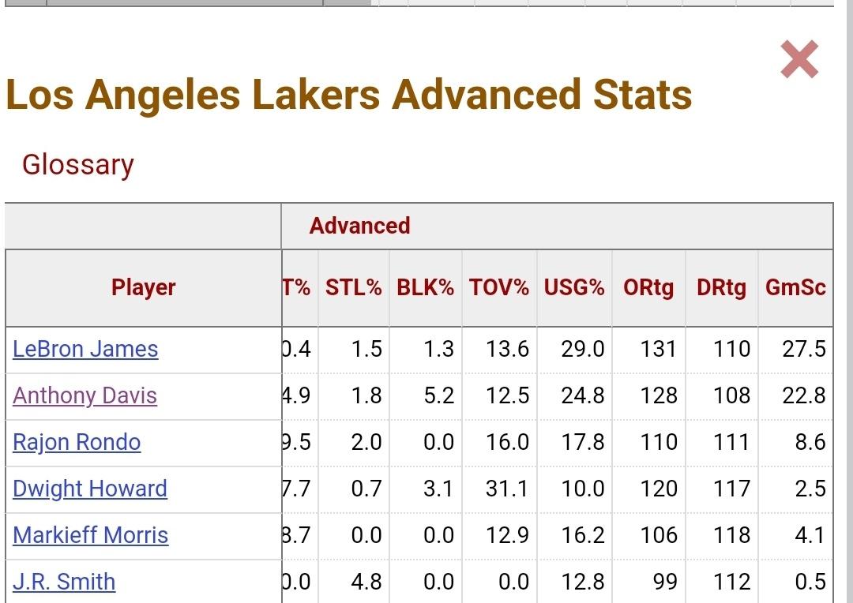Viewport: 853px width, 603px height.
Task: Open the Glossary link
Action: point(77,165)
